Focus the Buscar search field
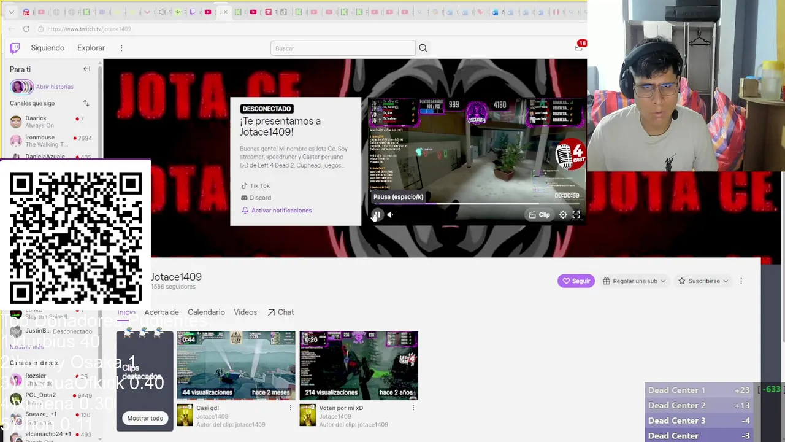This screenshot has height=442, width=785. point(343,48)
